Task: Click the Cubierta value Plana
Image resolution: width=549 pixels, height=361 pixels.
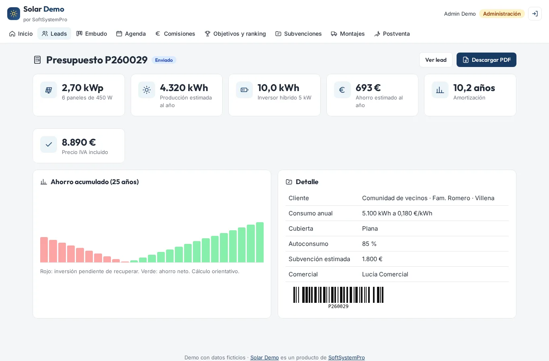Action: [x=370, y=229]
